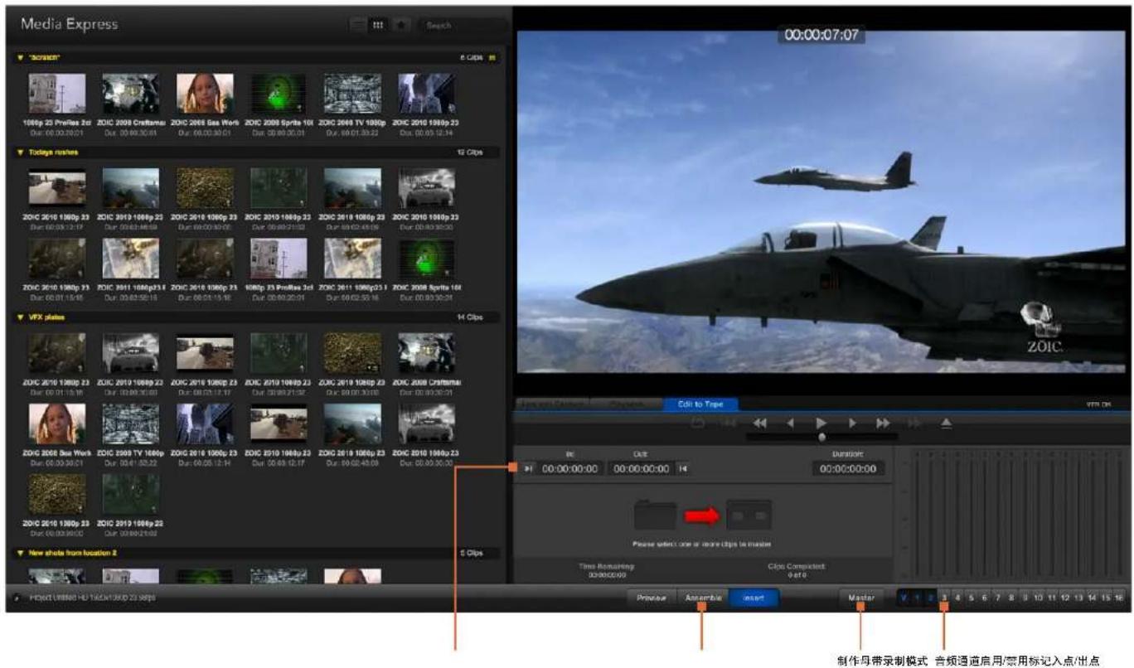1134x668 pixels.
Task: Select Insert edit mode
Action: tap(754, 598)
